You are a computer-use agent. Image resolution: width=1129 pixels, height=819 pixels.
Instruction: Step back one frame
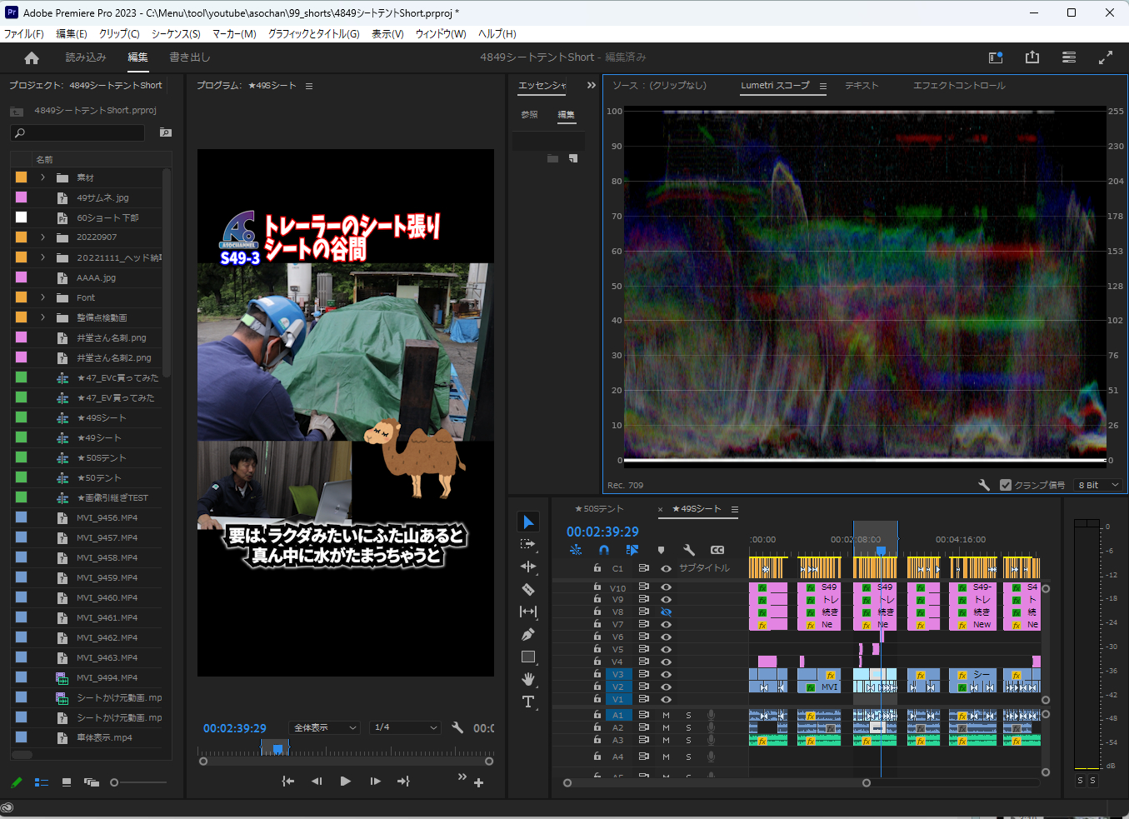317,781
